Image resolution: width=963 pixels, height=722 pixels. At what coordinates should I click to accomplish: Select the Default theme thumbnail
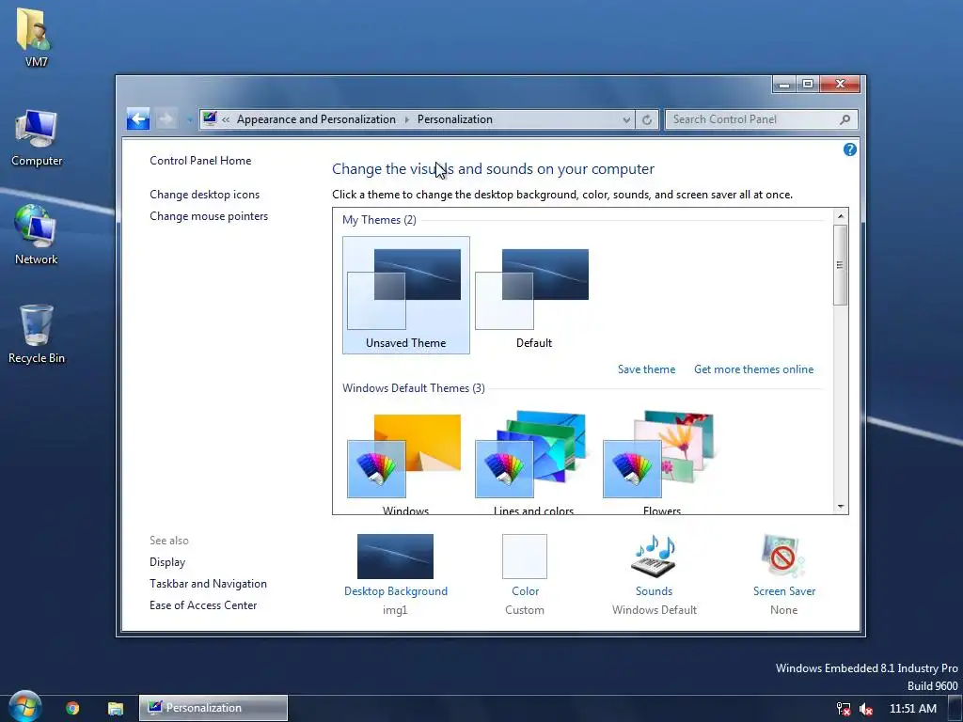[534, 295]
